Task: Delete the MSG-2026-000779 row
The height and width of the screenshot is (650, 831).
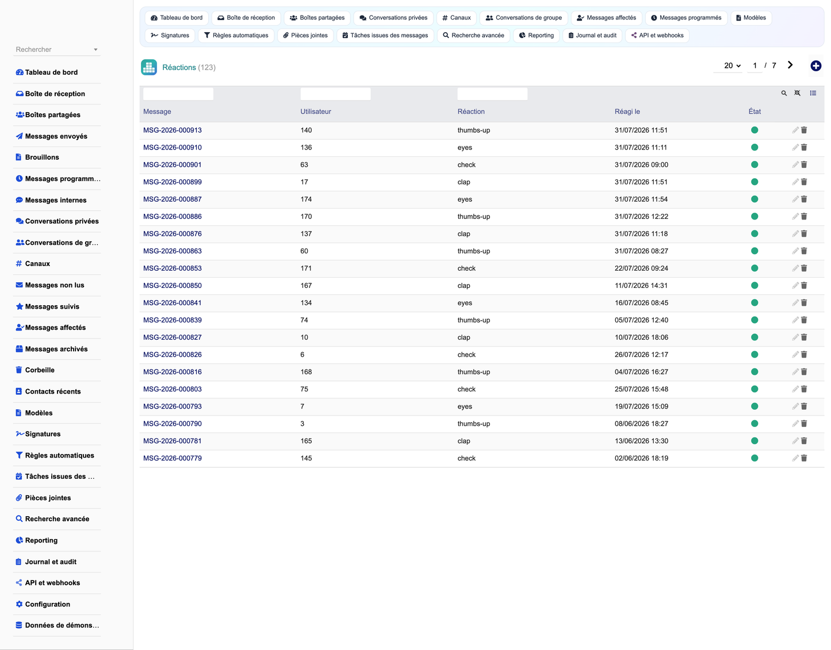Action: 804,458
